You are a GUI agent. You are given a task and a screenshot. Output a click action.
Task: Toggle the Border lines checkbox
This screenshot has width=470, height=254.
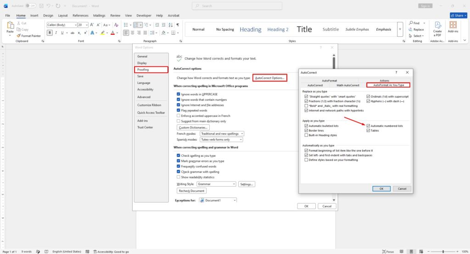coord(306,131)
